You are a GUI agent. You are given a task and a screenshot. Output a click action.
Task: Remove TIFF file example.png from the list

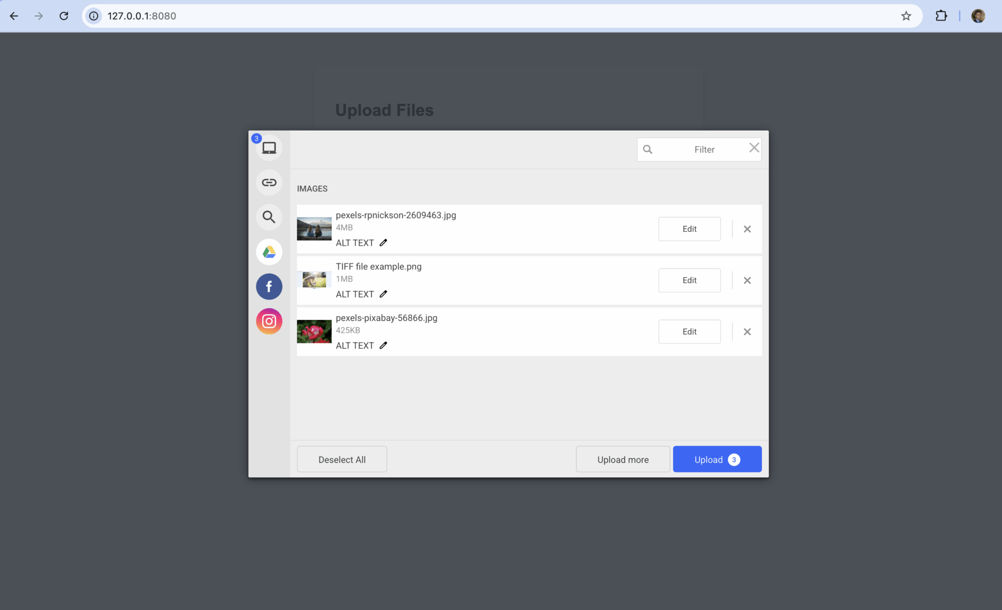[x=747, y=280]
